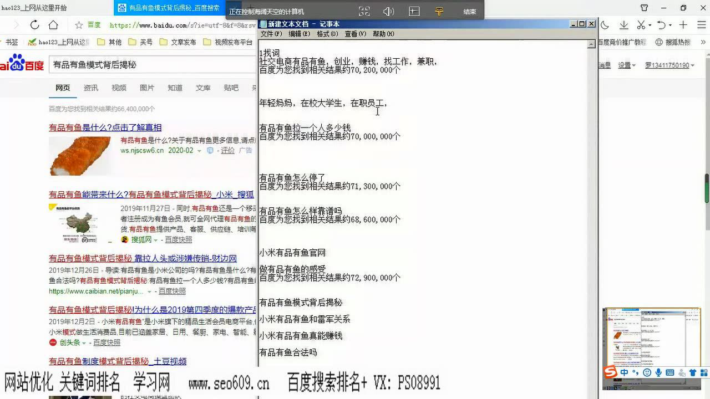Open result link 有品有鱼是什么?点击了解真相
Viewport: 710px width, 399px height.
[105, 127]
